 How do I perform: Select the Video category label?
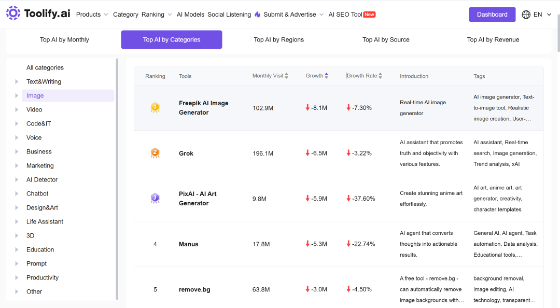34,109
